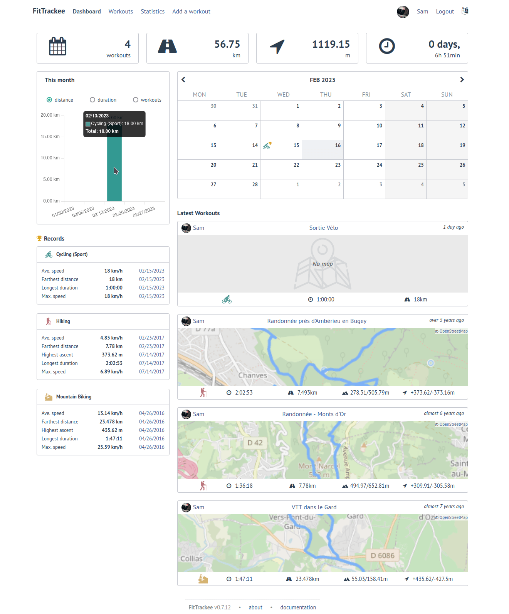Click the mountain icon beside 55.03/158.41m
The width and height of the screenshot is (509, 614).
(347, 579)
